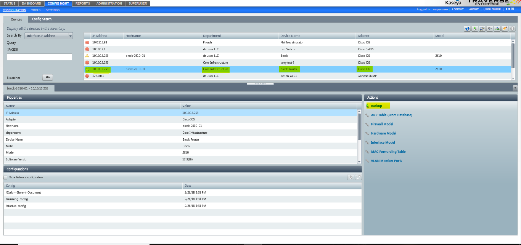Open the ABOUT link
Screen dimensions: 521x245
[474, 9]
